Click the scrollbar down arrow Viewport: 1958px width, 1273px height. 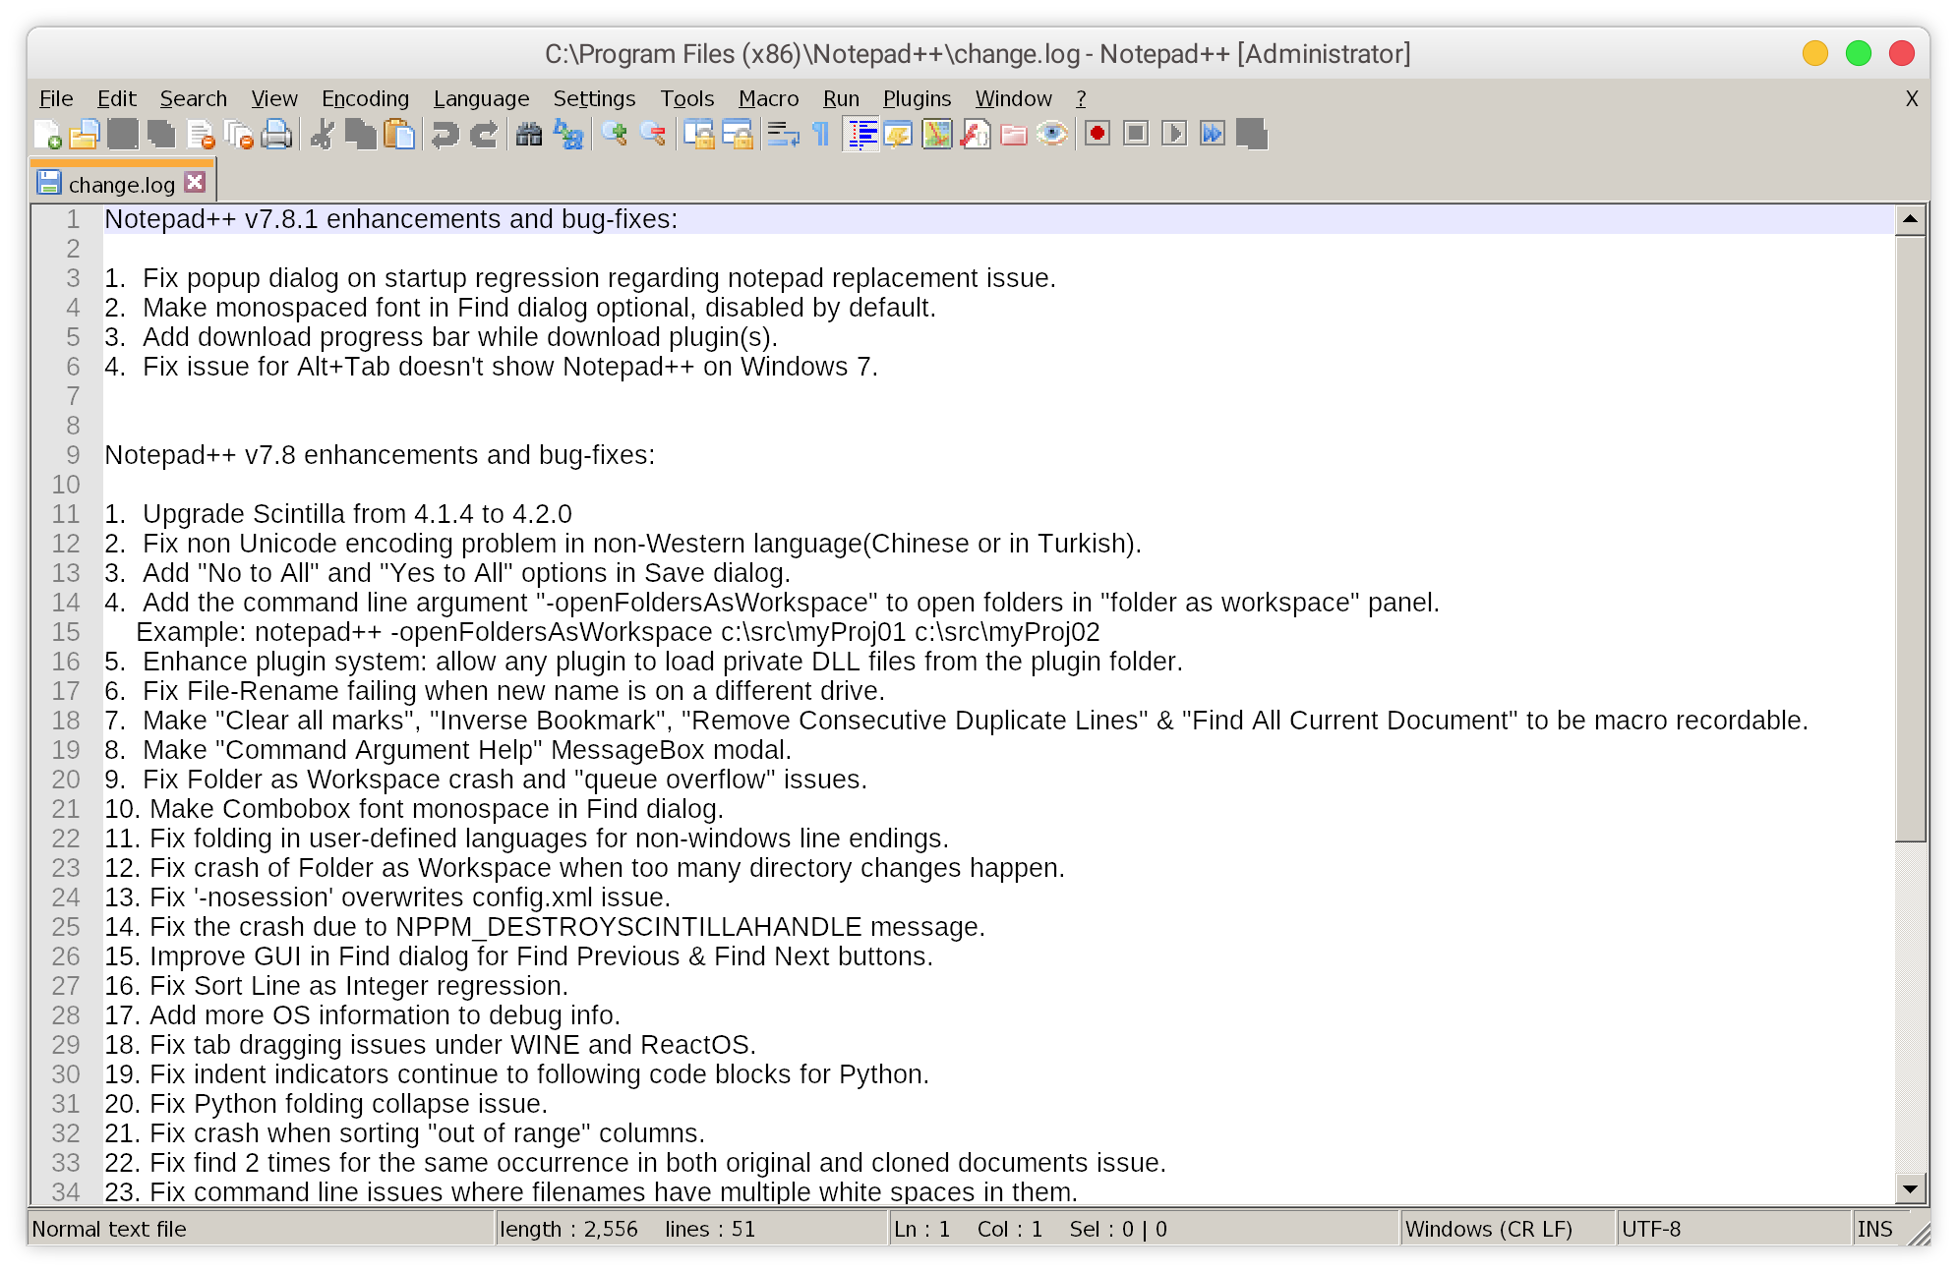1910,1189
